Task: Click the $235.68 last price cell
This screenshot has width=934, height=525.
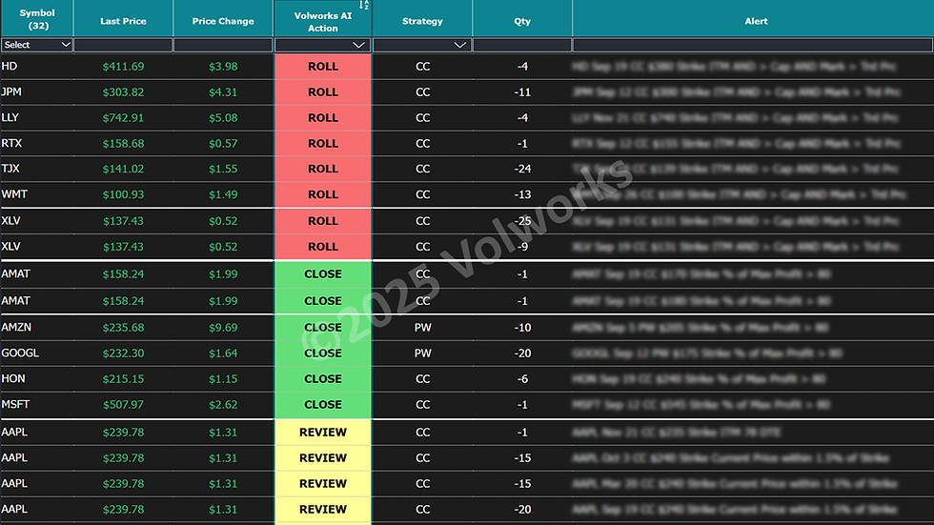Action: click(123, 328)
